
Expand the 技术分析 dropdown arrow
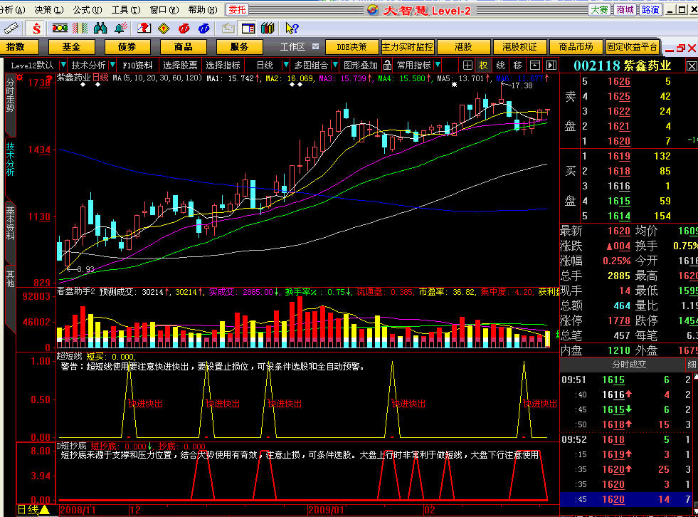point(112,65)
